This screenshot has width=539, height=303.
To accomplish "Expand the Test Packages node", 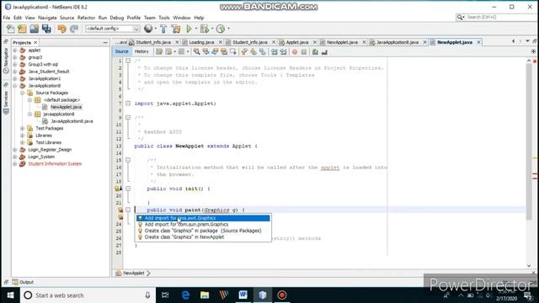I will coord(23,128).
